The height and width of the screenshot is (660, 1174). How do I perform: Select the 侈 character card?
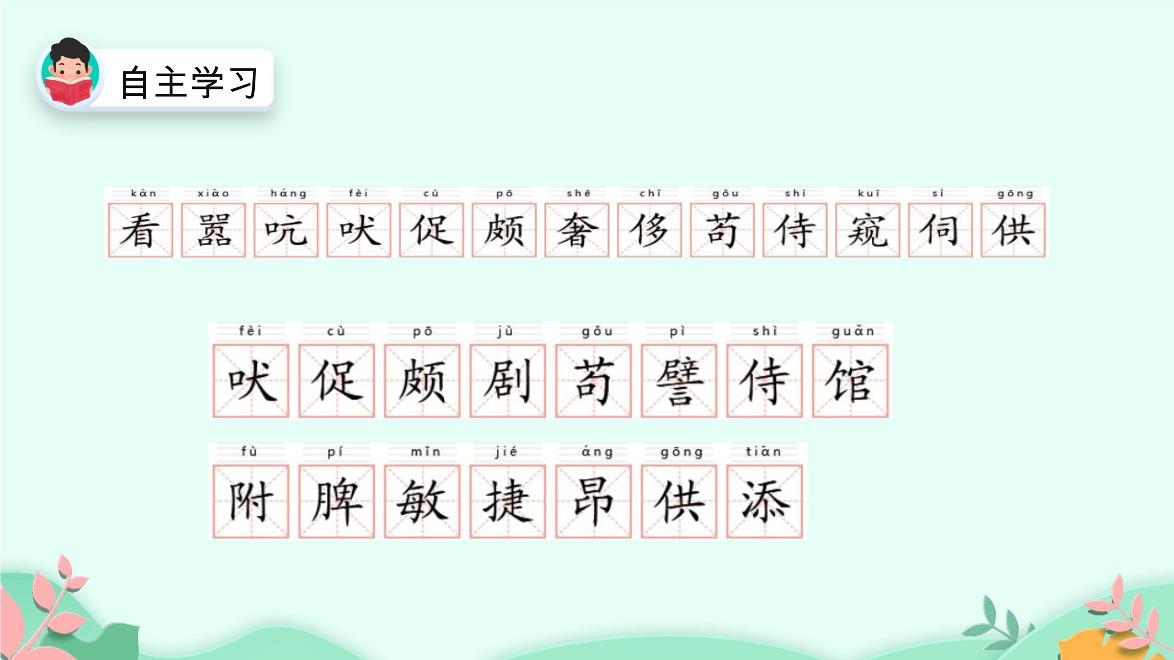point(650,230)
